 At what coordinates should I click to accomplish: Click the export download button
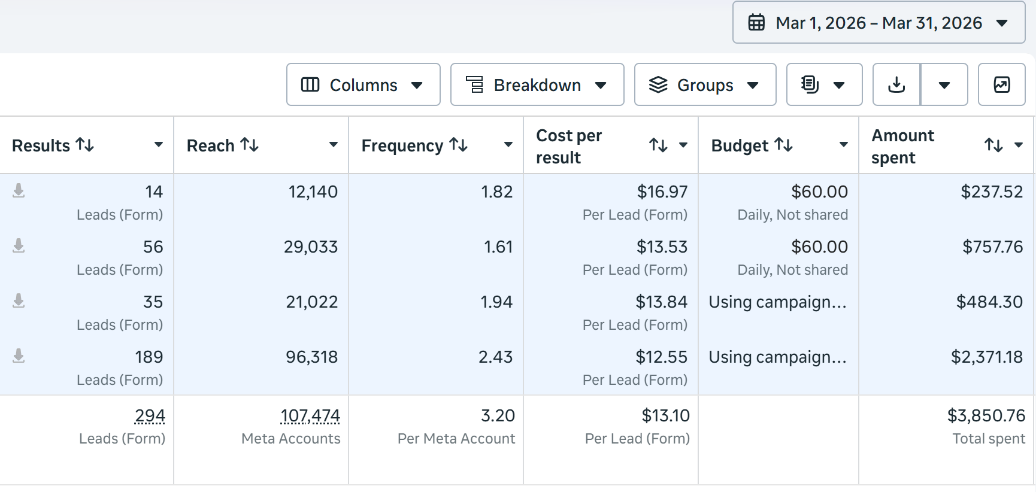pyautogui.click(x=896, y=85)
